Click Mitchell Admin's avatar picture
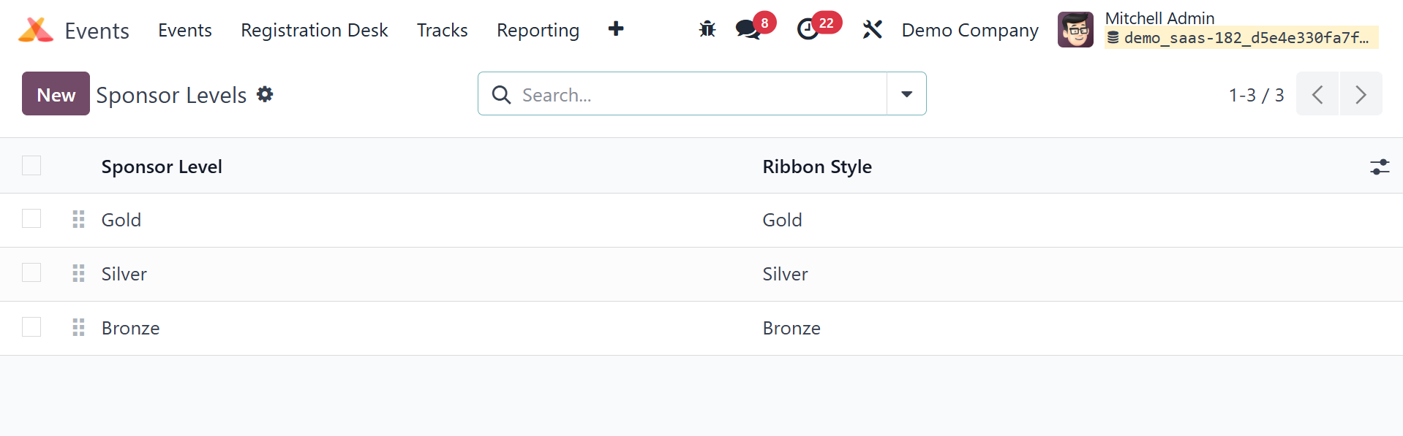Screen dimensions: 1403x436 [1075, 30]
